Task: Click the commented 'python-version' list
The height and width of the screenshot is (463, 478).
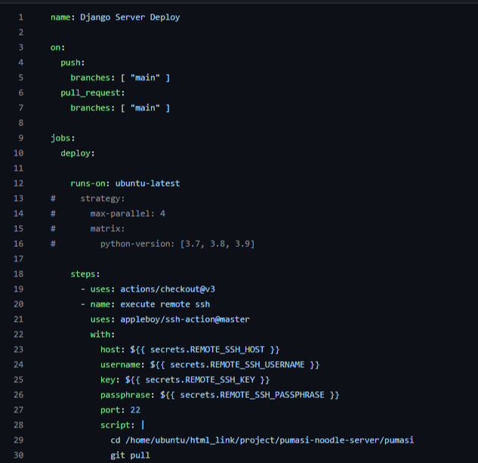Action: click(177, 244)
